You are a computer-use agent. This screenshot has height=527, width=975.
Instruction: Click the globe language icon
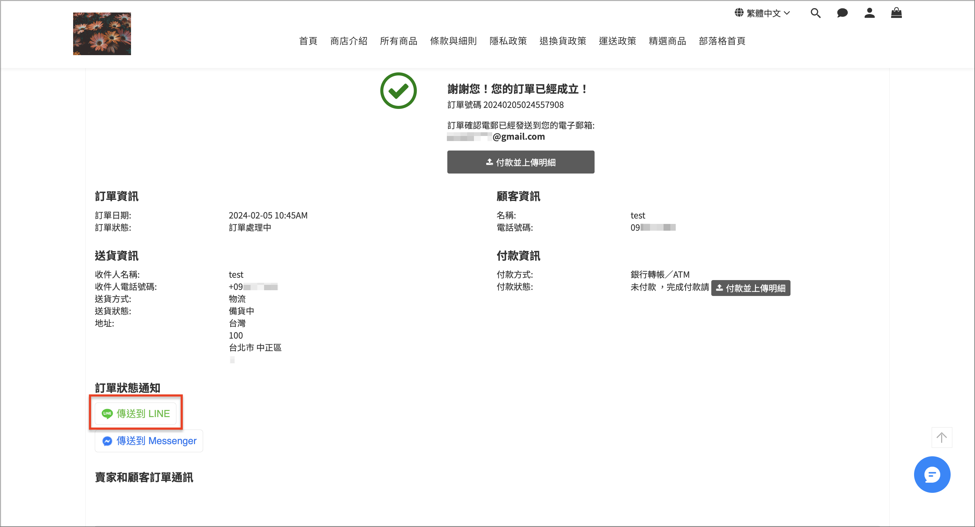coord(739,13)
